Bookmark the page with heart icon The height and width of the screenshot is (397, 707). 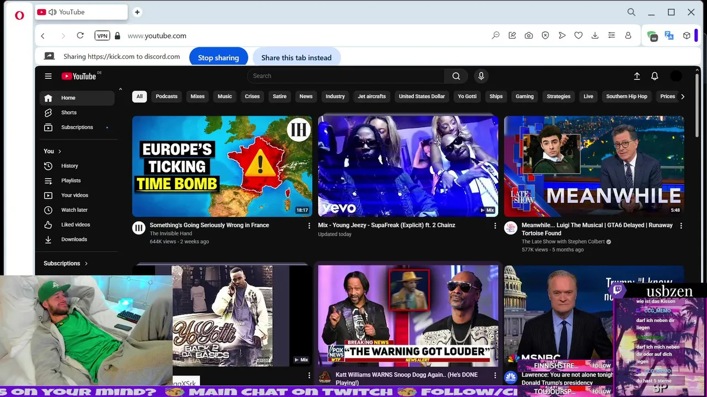coord(578,35)
